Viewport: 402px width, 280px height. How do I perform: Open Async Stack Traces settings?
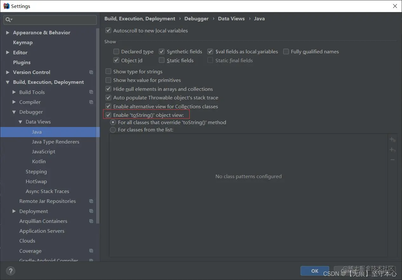point(47,191)
